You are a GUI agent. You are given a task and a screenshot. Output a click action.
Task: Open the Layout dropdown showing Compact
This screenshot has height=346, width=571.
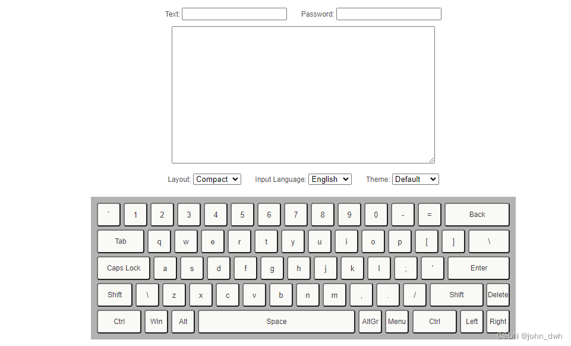point(217,179)
